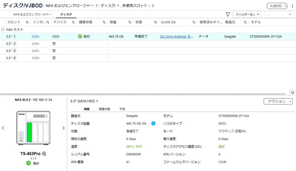Screen dimensions: 296x171
Task: Click the sort icon on the 製造元 column
Action: tap(245, 22)
